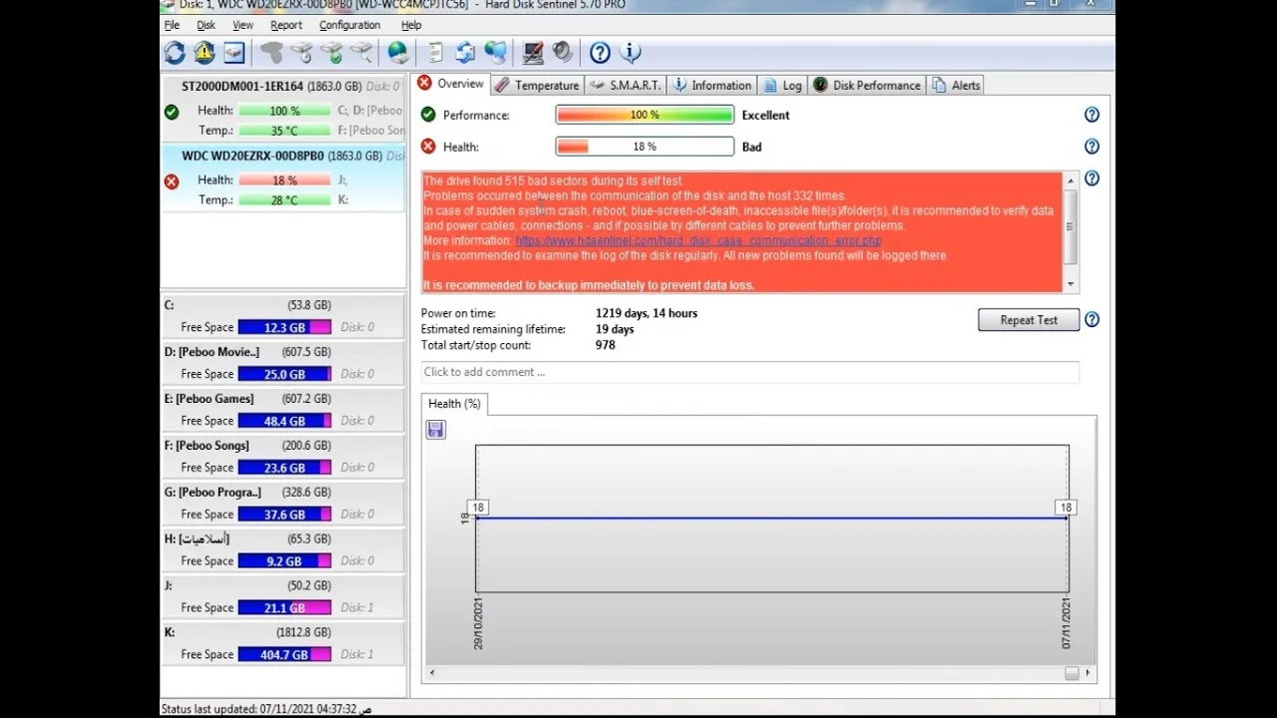Click the question mark toolbar Help icon
The image size is (1277, 718).
click(600, 53)
